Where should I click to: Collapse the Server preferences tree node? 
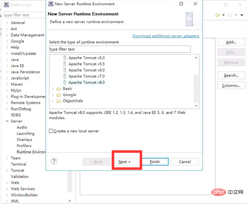click(x=7, y=121)
